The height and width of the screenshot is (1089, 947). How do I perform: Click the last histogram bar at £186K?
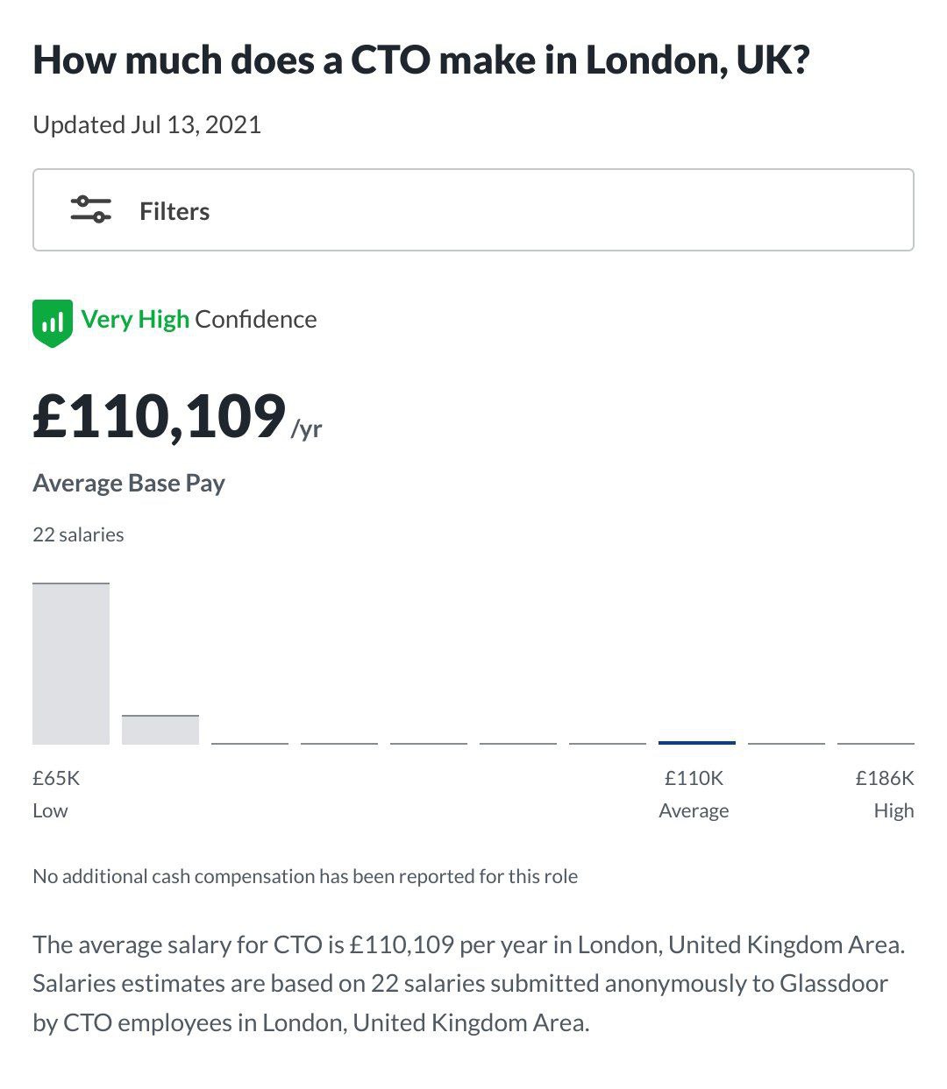point(876,743)
